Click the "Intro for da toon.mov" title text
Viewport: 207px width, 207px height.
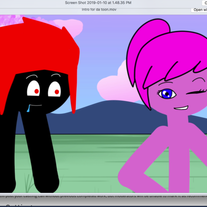99,10
